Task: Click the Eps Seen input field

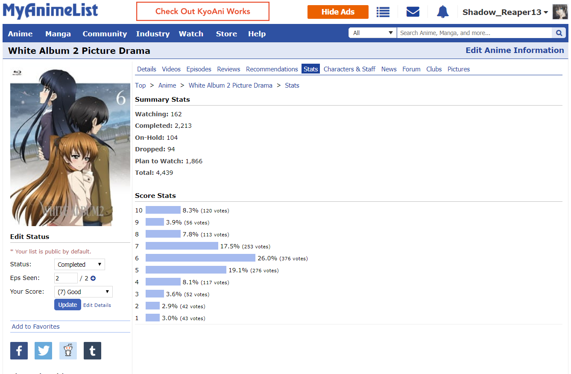Action: 66,278
